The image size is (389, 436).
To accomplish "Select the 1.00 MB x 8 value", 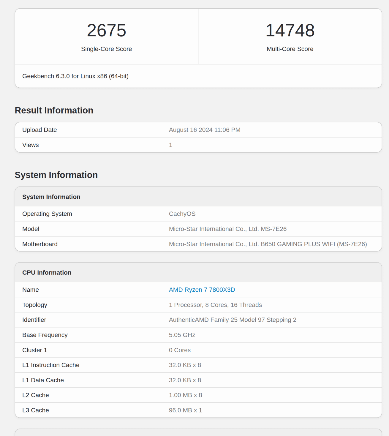I will click(x=186, y=395).
